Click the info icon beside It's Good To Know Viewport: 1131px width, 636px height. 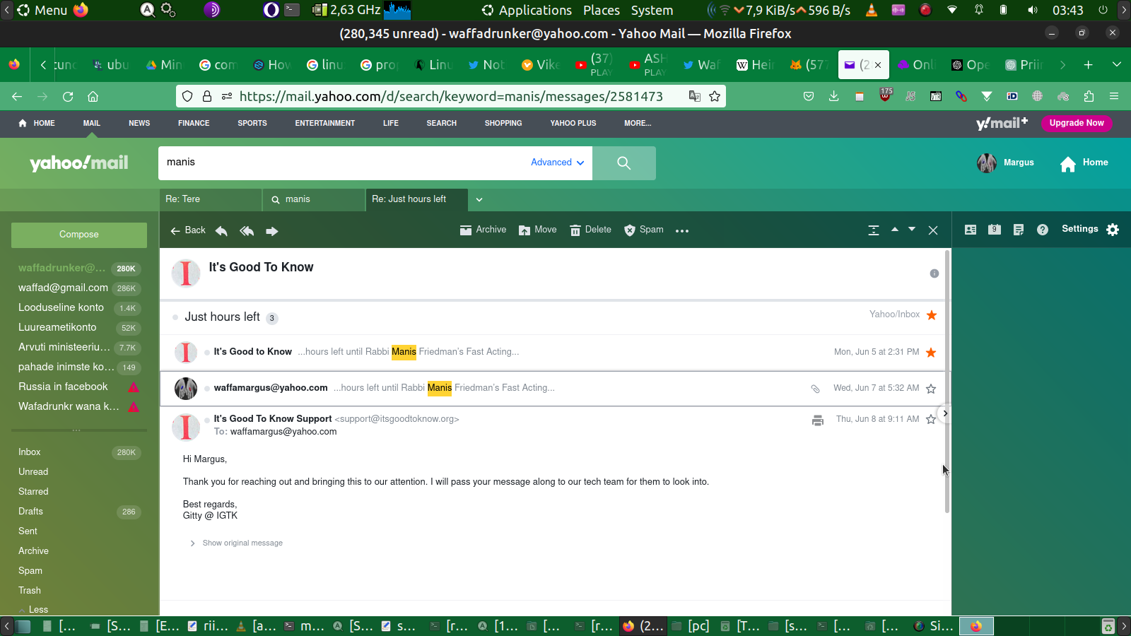[x=934, y=273]
